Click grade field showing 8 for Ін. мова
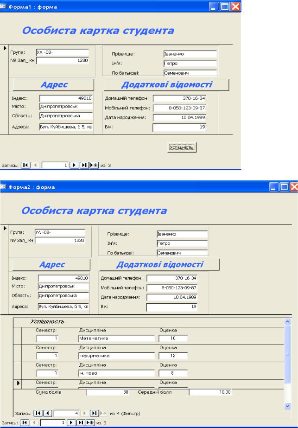Screen dimensions: 298x428 [173, 373]
